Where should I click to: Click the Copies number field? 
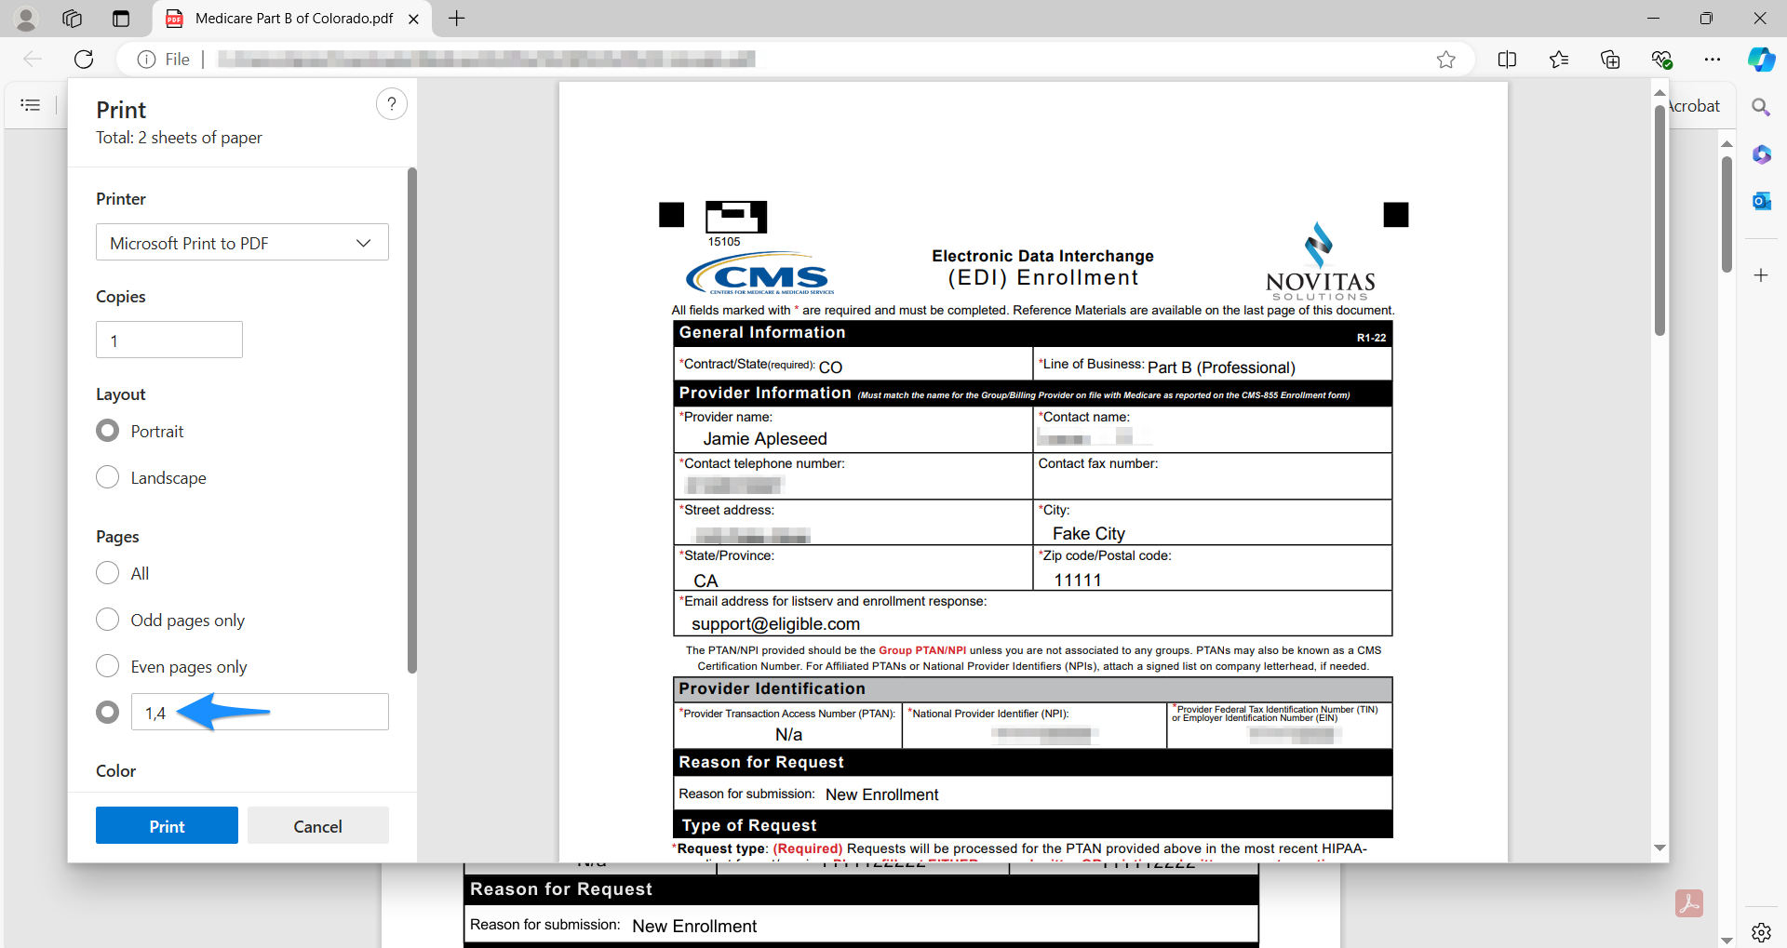[169, 340]
